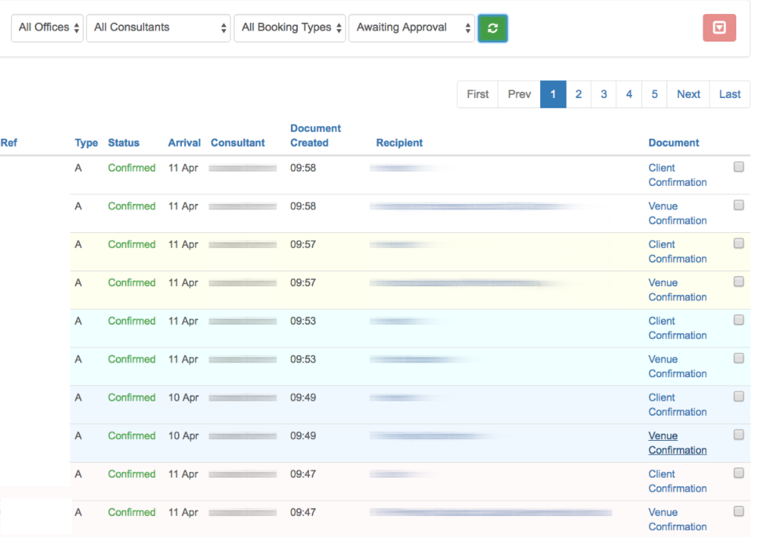
Task: Sort by the Status column header
Action: (124, 143)
